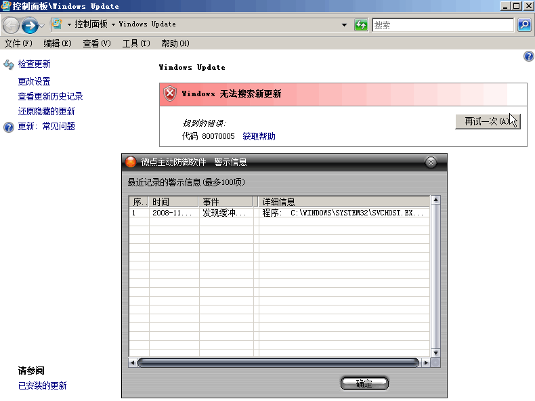Click the FAQ question mark icon in sidebar
Image resolution: width=535 pixels, height=401 pixels.
point(9,127)
